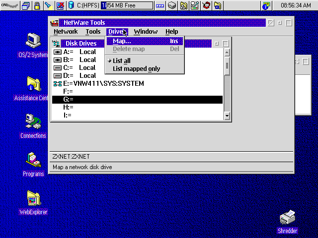Select the A:= Local drive row
318x238 pixels.
pyautogui.click(x=137, y=52)
